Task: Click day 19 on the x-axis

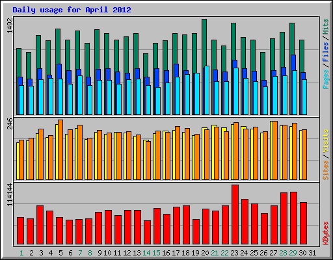Action: point(195,253)
